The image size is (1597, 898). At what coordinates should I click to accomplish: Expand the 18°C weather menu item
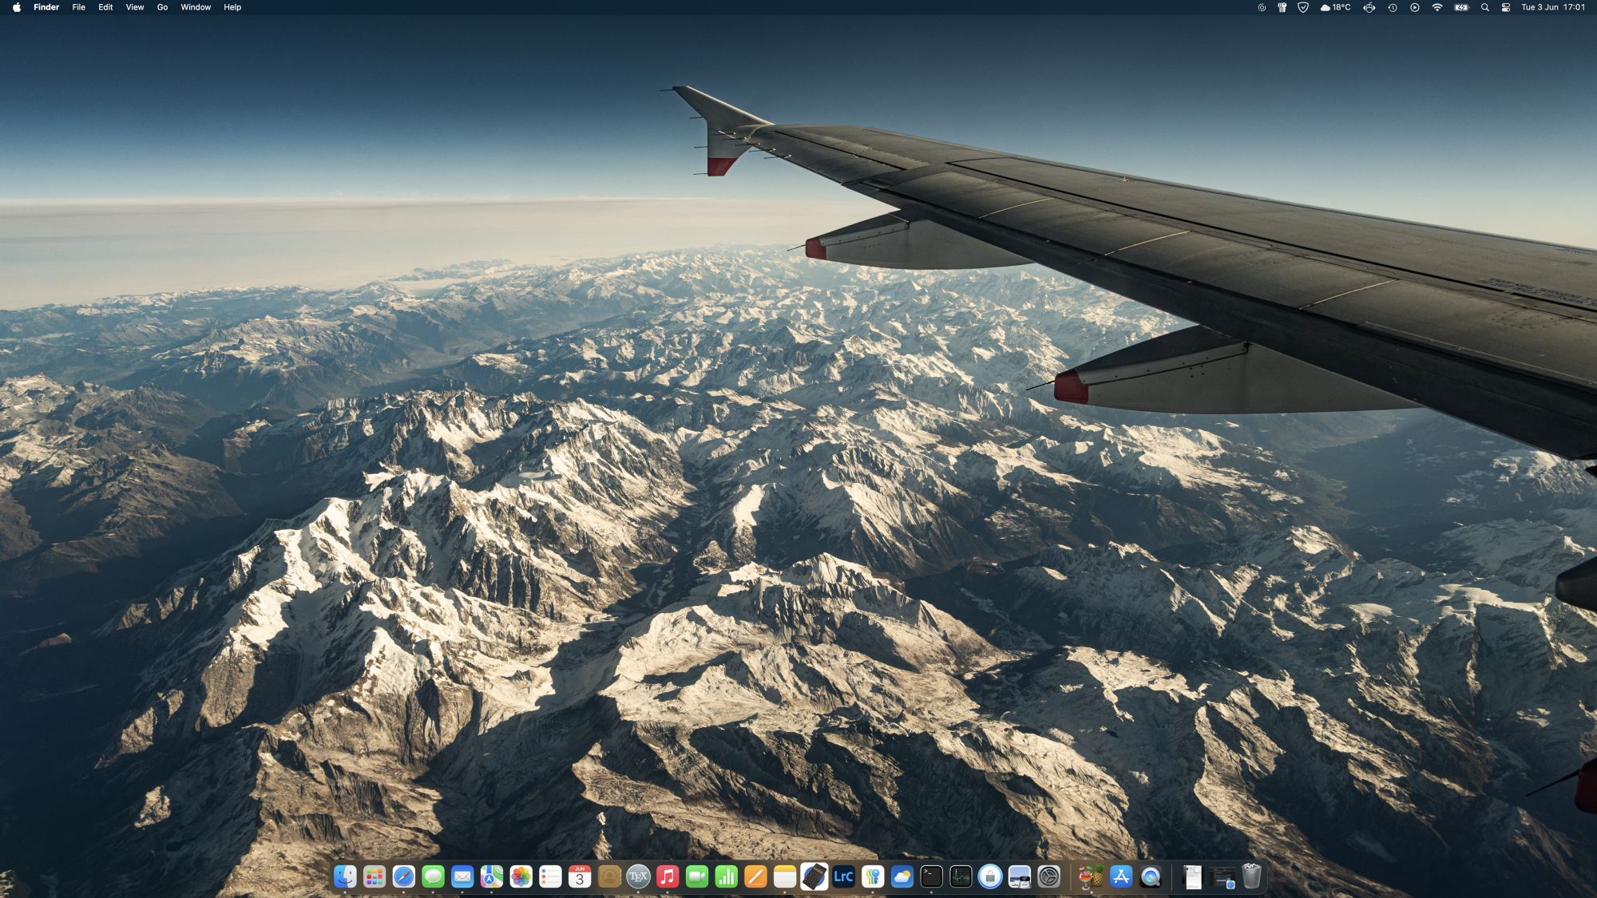tap(1335, 7)
